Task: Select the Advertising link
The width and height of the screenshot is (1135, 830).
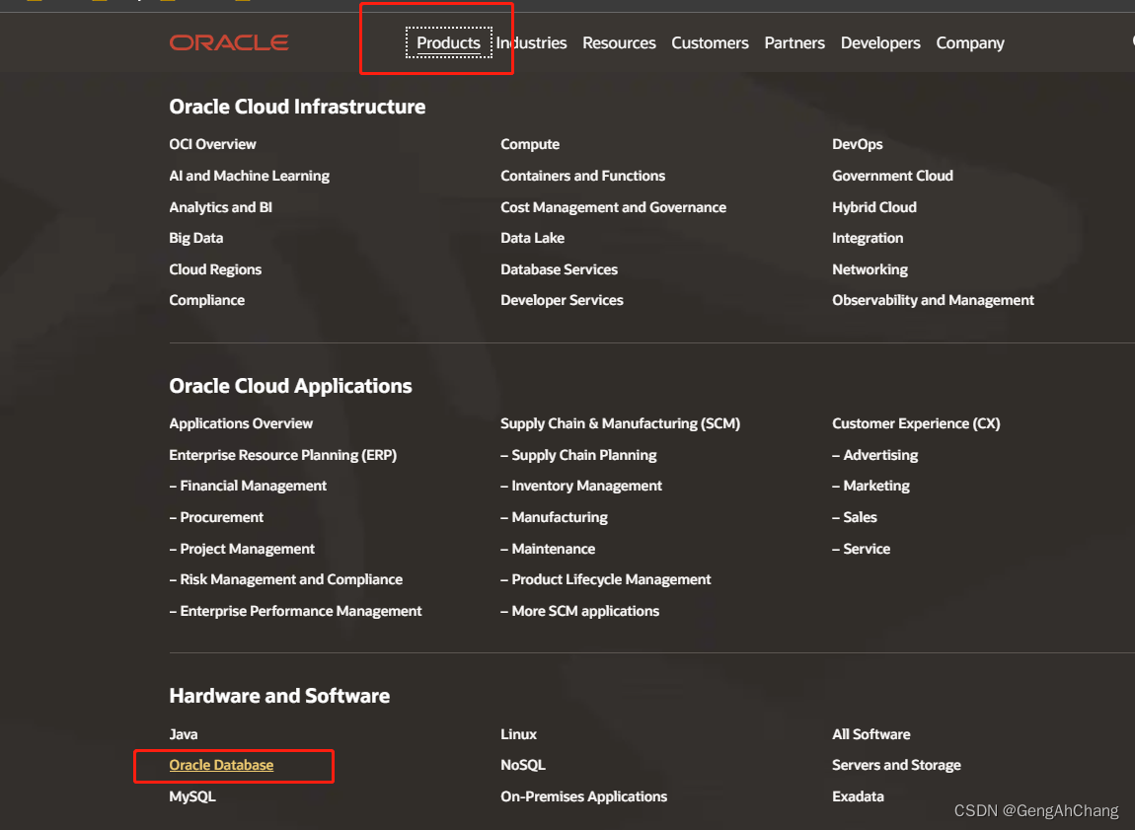Action: [x=875, y=455]
